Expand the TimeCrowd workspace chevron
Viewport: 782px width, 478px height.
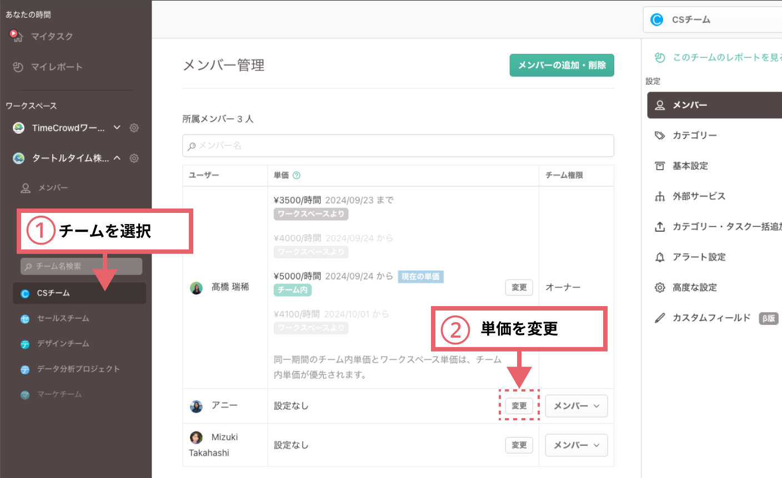(x=117, y=128)
